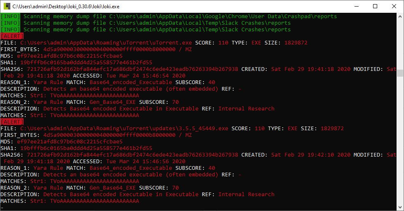Viewport: 404px width, 211px height.
Task: Click the ACCESSED time Tue Mar 24 15:46:56 2020
Action: (x=146, y=161)
